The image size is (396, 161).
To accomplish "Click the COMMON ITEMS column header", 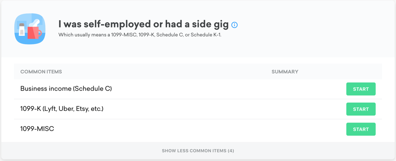I will 41,72.
